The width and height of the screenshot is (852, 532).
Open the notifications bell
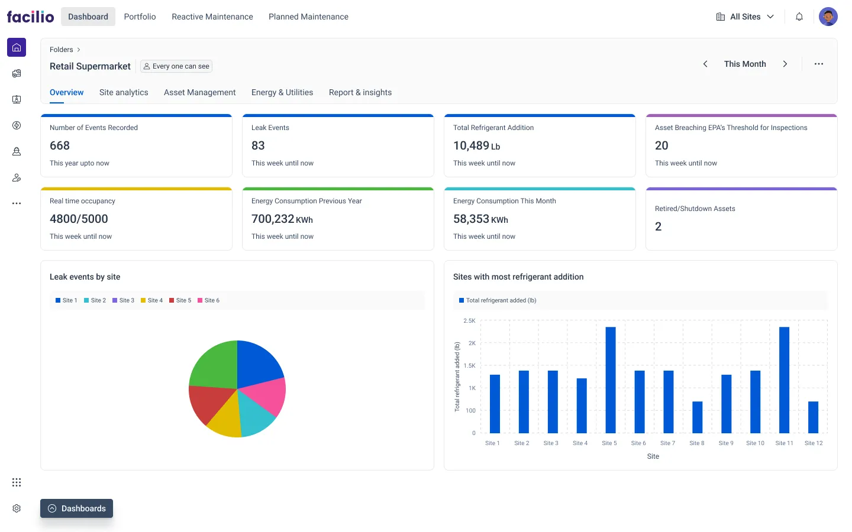(x=799, y=16)
